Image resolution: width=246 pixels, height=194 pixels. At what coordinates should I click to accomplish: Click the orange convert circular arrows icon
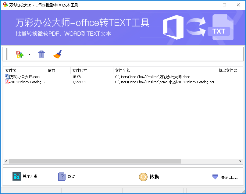(x=143, y=177)
